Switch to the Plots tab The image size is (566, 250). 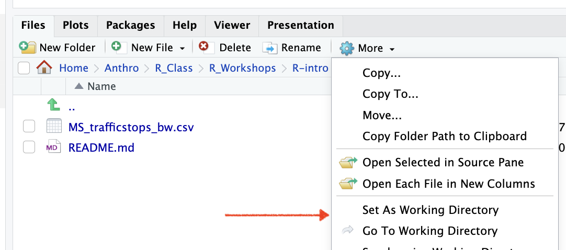click(x=76, y=25)
